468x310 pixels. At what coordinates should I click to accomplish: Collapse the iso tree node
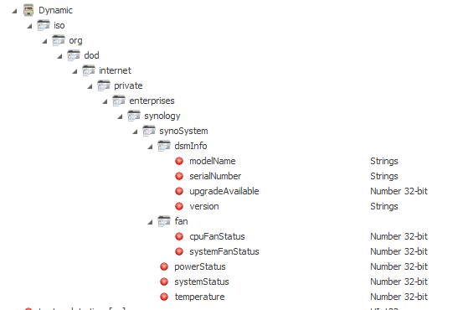29,26
